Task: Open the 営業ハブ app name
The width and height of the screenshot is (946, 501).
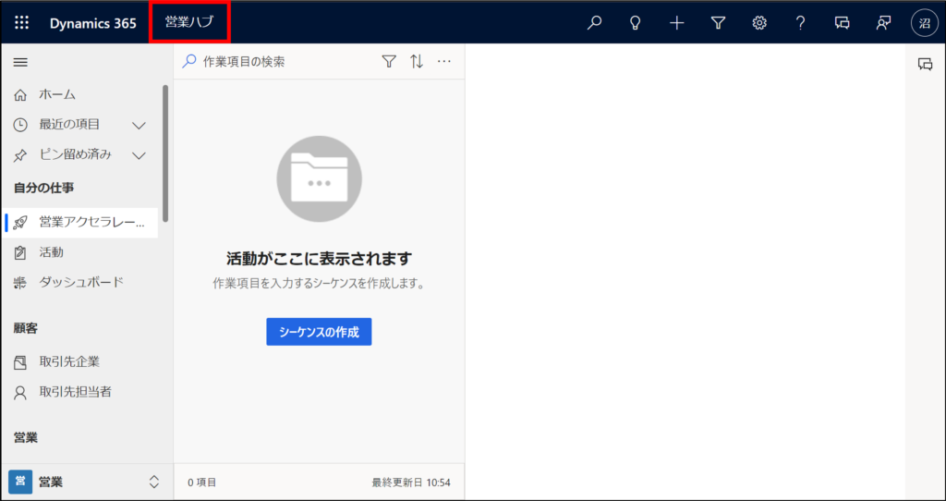Action: 189,22
